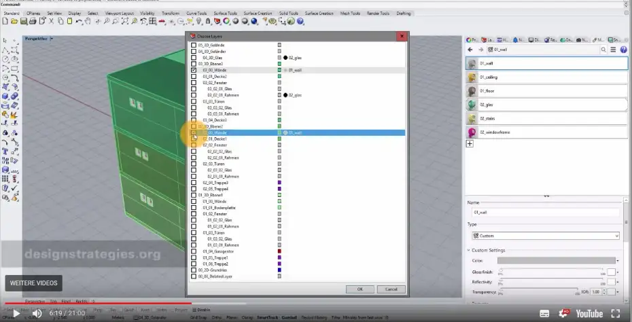The height and width of the screenshot is (322, 632).
Task: Click the Print icon in the toolbar
Action: (33, 21)
